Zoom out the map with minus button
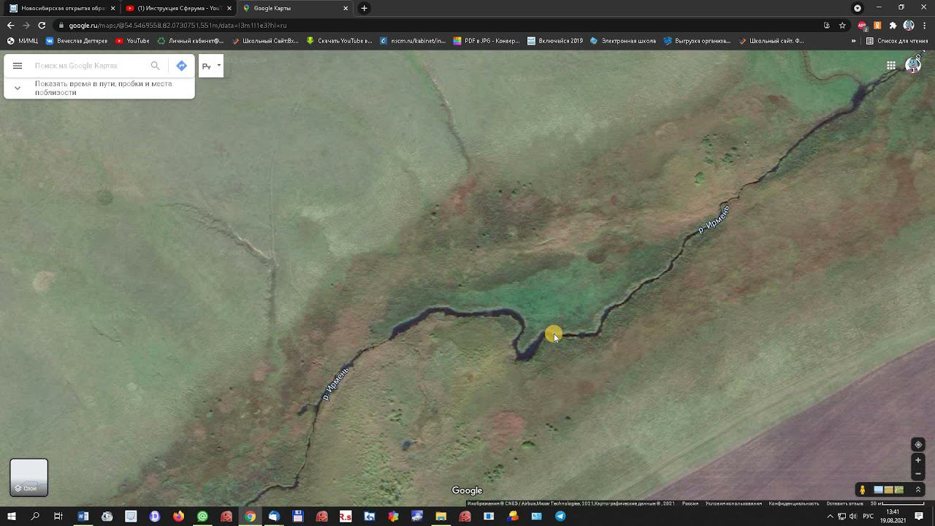Image resolution: width=935 pixels, height=526 pixels. (x=918, y=473)
